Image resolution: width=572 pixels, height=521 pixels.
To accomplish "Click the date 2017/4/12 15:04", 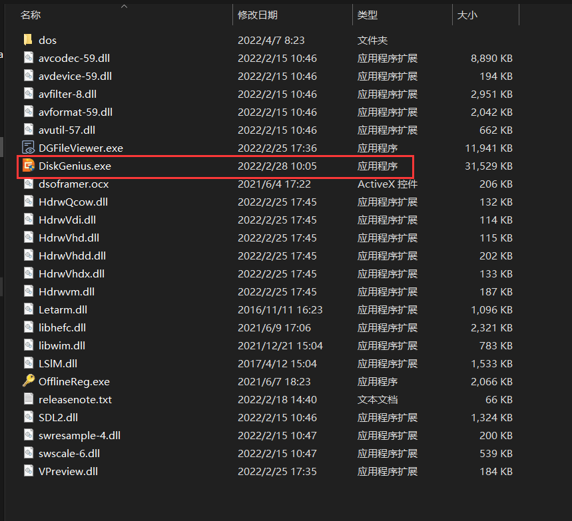I will point(277,364).
